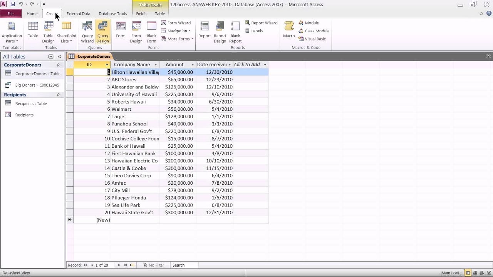Image resolution: width=493 pixels, height=277 pixels.
Task: Open the Date received column dropdown arrow
Action: [x=230, y=65]
